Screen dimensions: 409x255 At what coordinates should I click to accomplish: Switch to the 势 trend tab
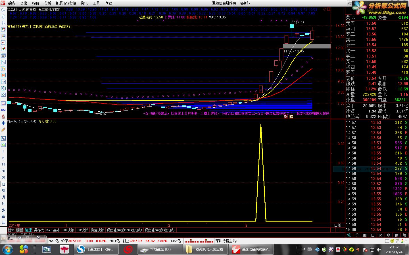click(381, 235)
